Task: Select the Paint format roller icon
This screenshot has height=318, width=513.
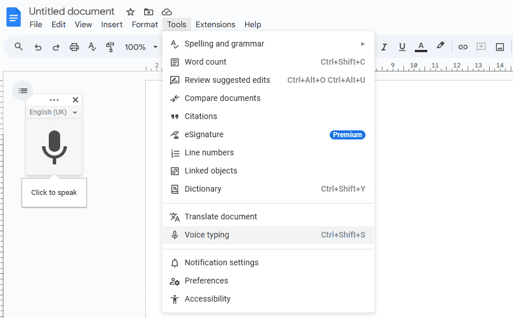Action: click(111, 47)
